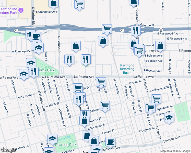Select the E Rosewood Ave label
This screenshot has height=153, width=191.
pos(168,34)
